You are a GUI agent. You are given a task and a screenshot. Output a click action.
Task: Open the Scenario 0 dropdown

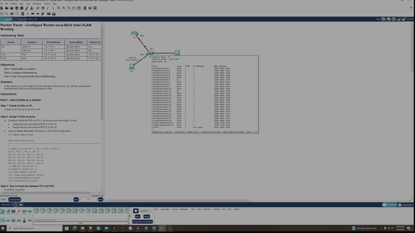[146, 211]
